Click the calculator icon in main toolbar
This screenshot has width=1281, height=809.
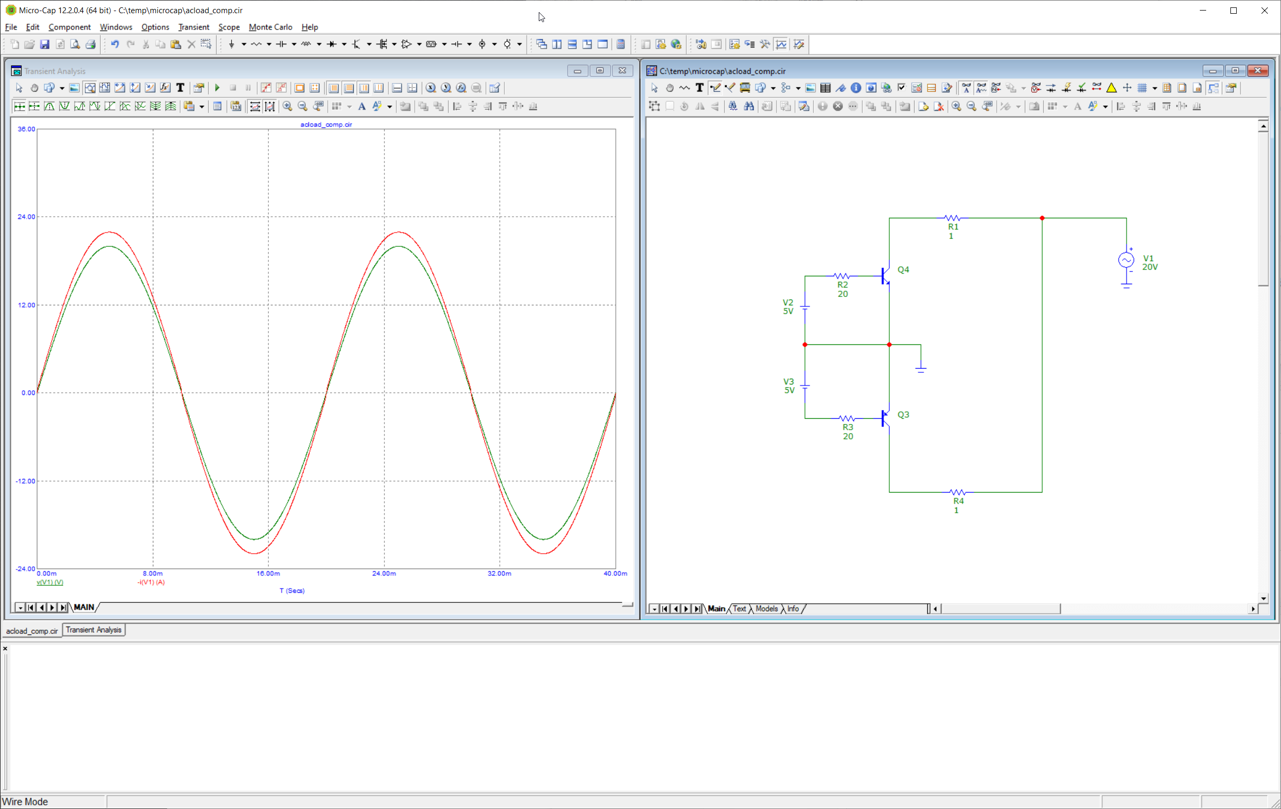click(621, 44)
